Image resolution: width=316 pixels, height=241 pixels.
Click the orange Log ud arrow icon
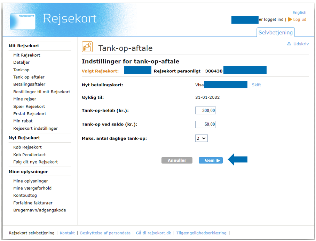point(290,19)
